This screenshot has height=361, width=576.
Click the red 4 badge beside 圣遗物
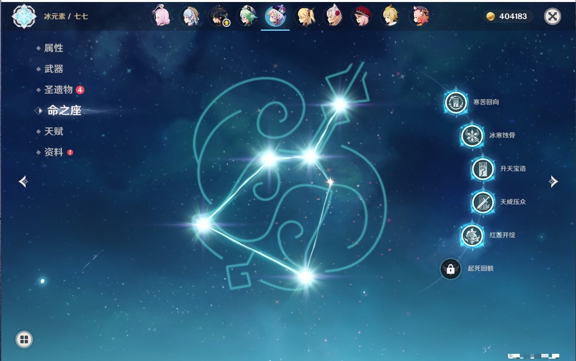click(x=80, y=90)
